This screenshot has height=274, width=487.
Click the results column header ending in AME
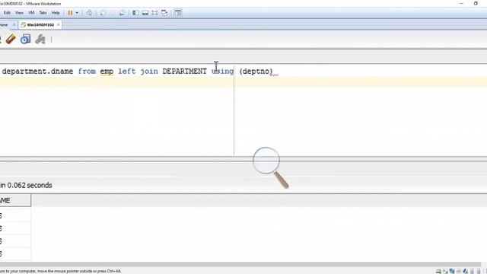pyautogui.click(x=15, y=200)
